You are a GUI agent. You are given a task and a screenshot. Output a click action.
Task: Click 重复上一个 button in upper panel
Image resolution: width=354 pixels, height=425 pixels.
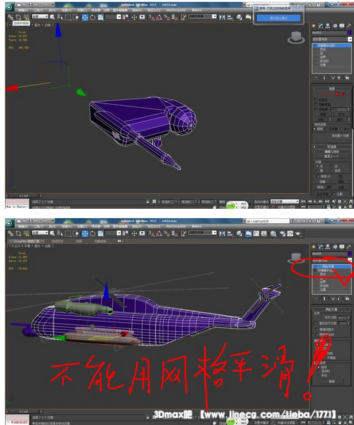coord(331,156)
